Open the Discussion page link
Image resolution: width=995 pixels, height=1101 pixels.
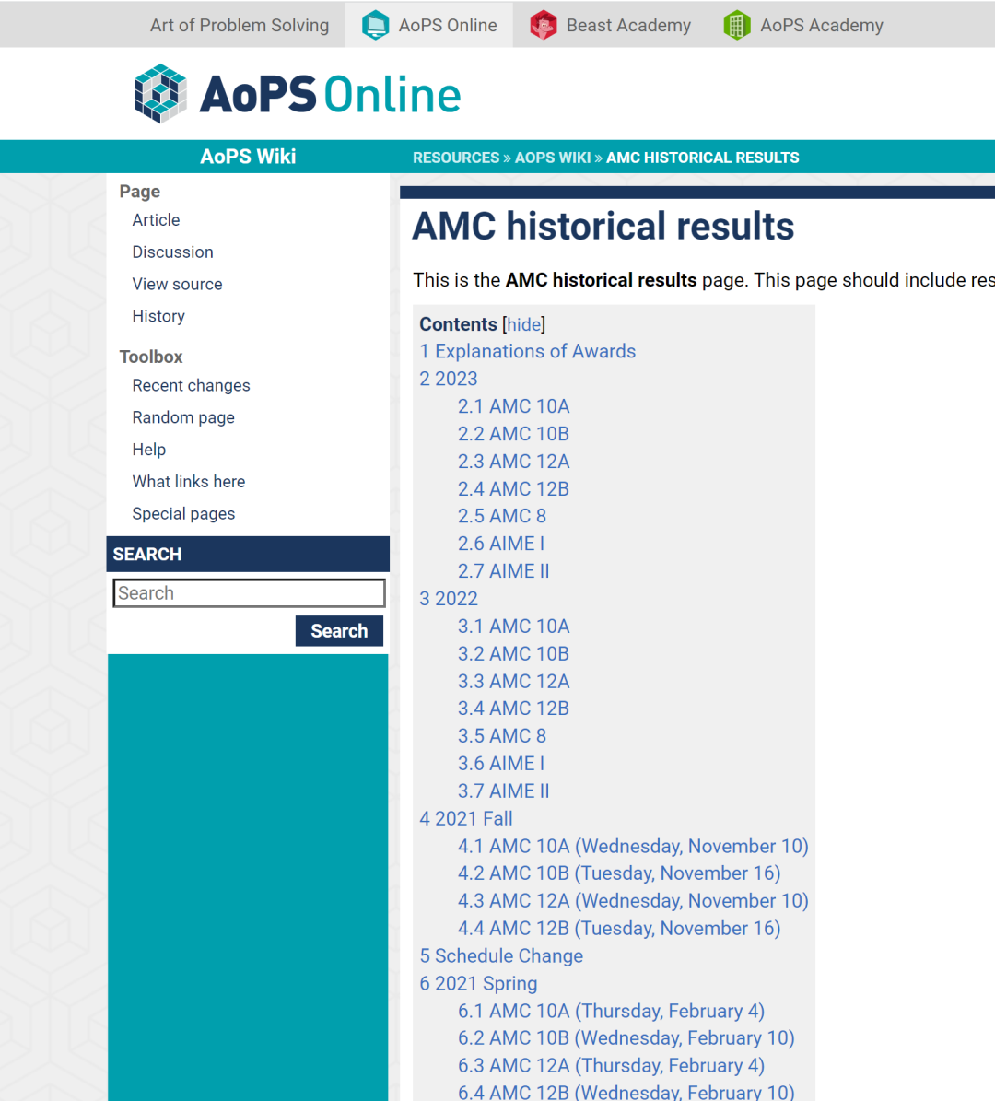(x=172, y=252)
